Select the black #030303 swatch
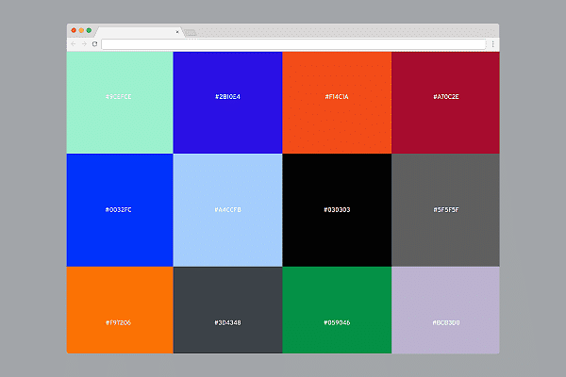Image resolution: width=566 pixels, height=377 pixels. point(337,209)
